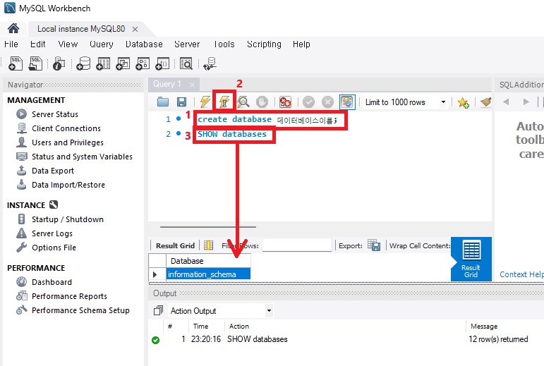544x366 pixels.
Task: Open the File menu
Action: point(11,44)
